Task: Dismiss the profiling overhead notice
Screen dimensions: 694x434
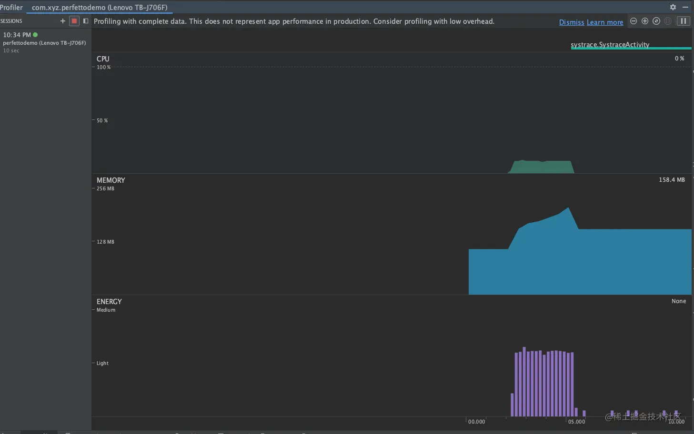Action: click(x=572, y=22)
